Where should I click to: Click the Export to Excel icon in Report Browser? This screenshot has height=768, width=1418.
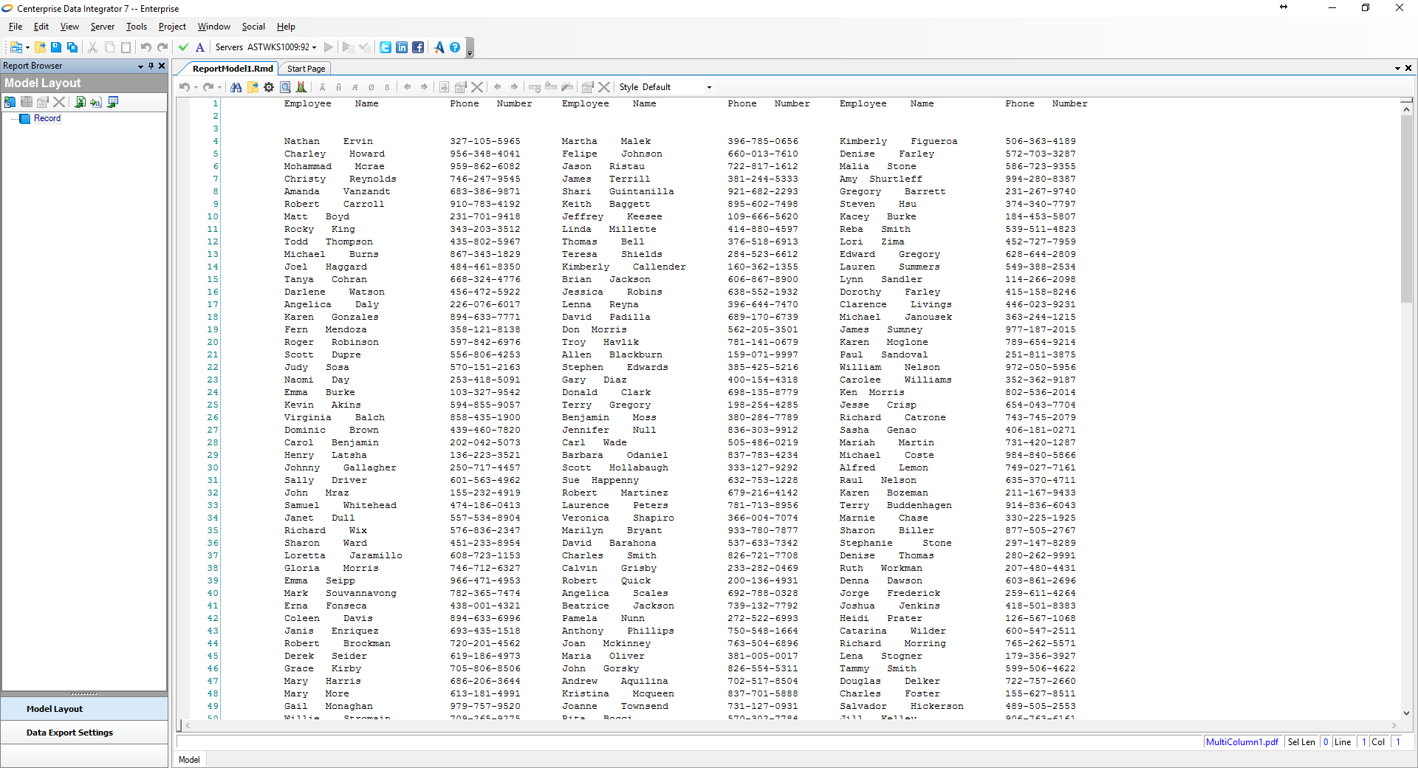pos(80,102)
